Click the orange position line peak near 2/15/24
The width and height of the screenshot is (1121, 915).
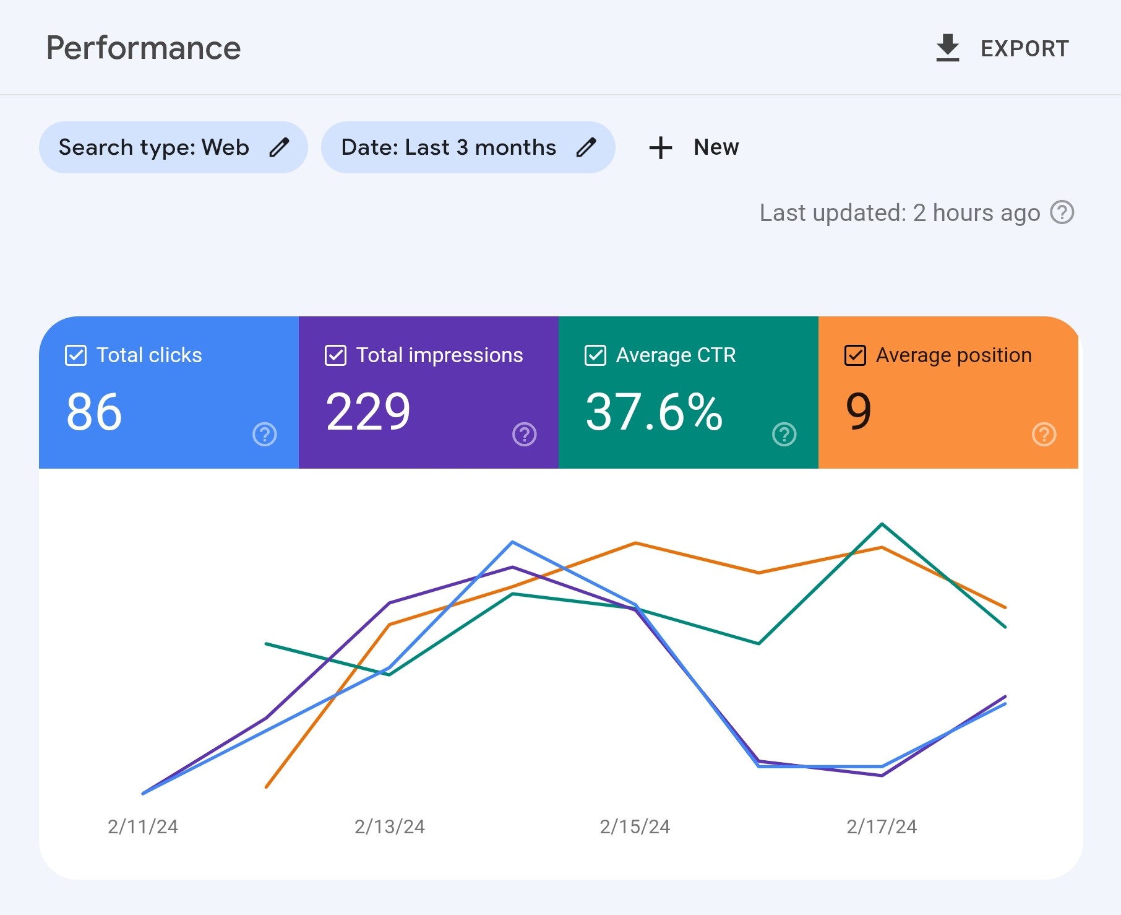[635, 544]
